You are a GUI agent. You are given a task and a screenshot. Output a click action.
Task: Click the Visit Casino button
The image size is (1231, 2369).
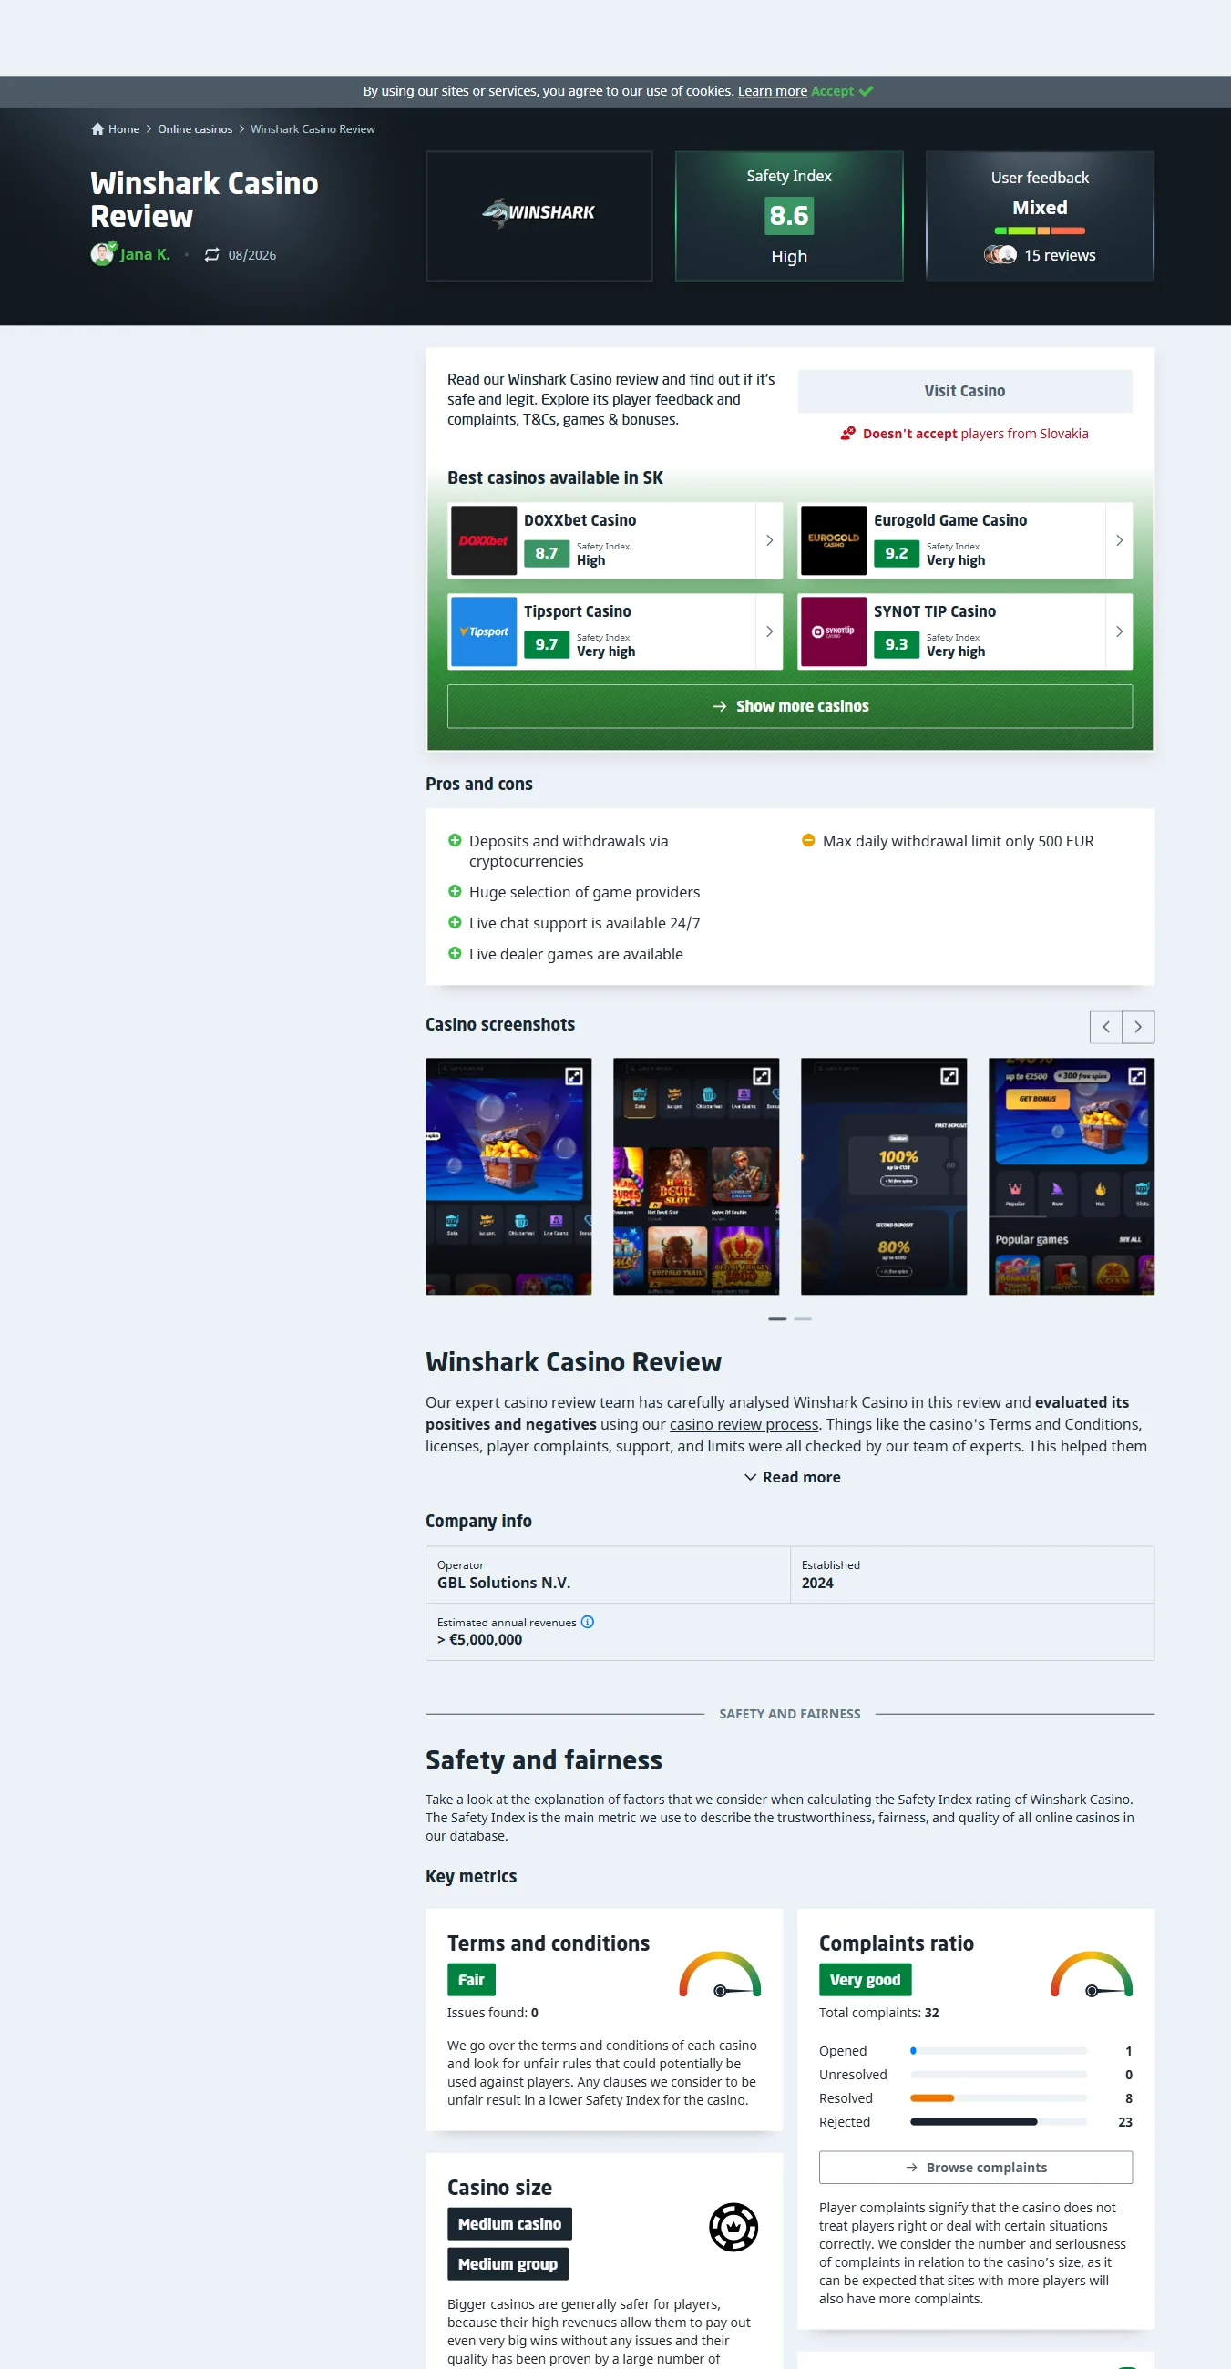click(x=964, y=391)
